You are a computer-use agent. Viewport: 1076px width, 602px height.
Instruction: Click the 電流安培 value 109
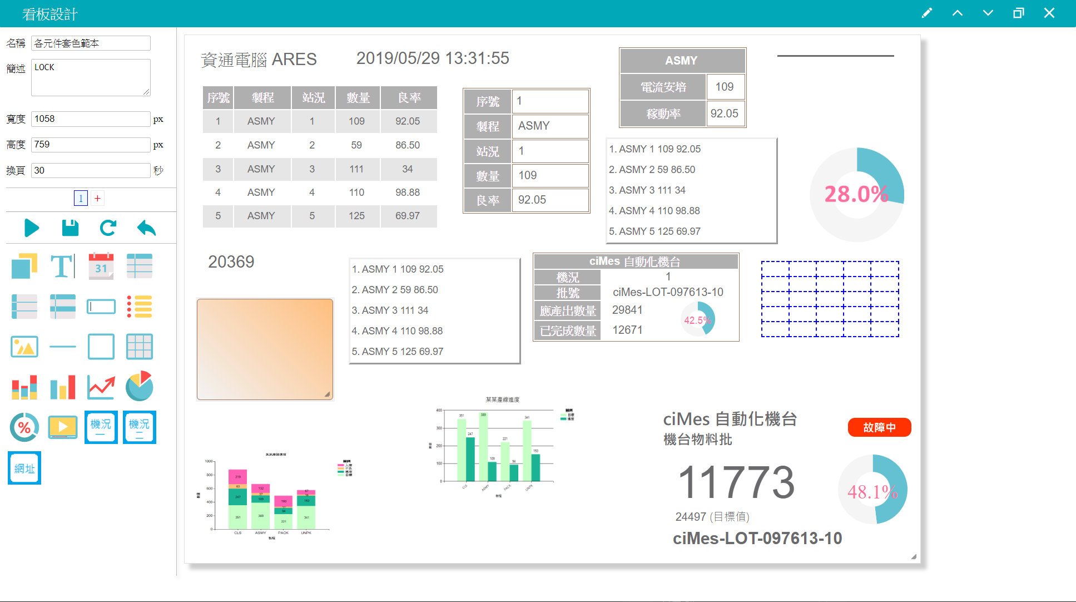(x=725, y=87)
